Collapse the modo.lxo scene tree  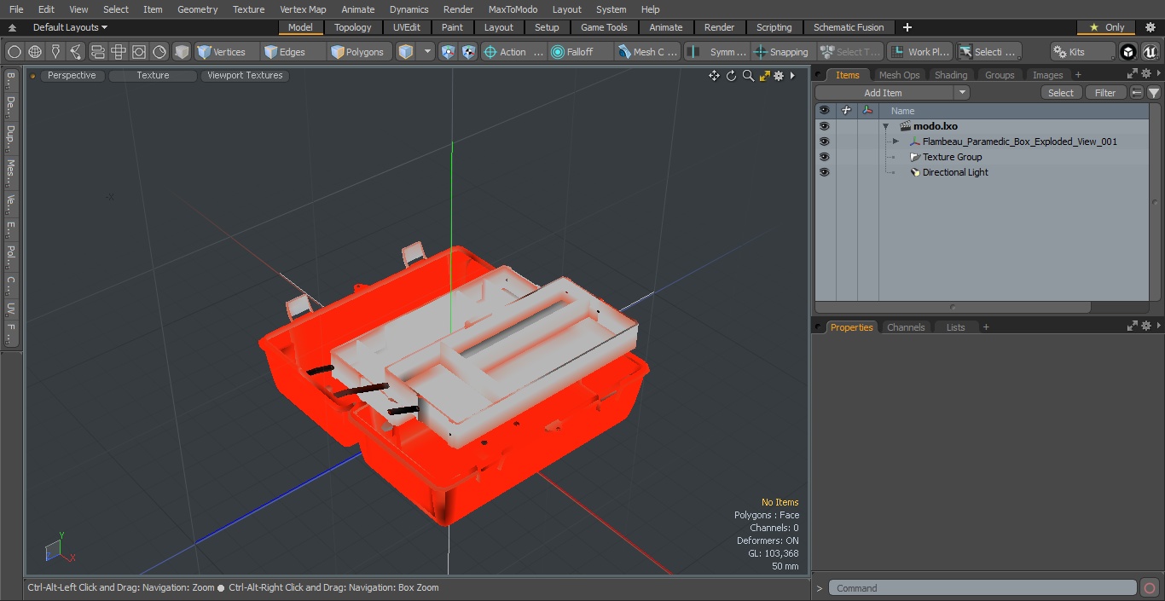click(886, 126)
